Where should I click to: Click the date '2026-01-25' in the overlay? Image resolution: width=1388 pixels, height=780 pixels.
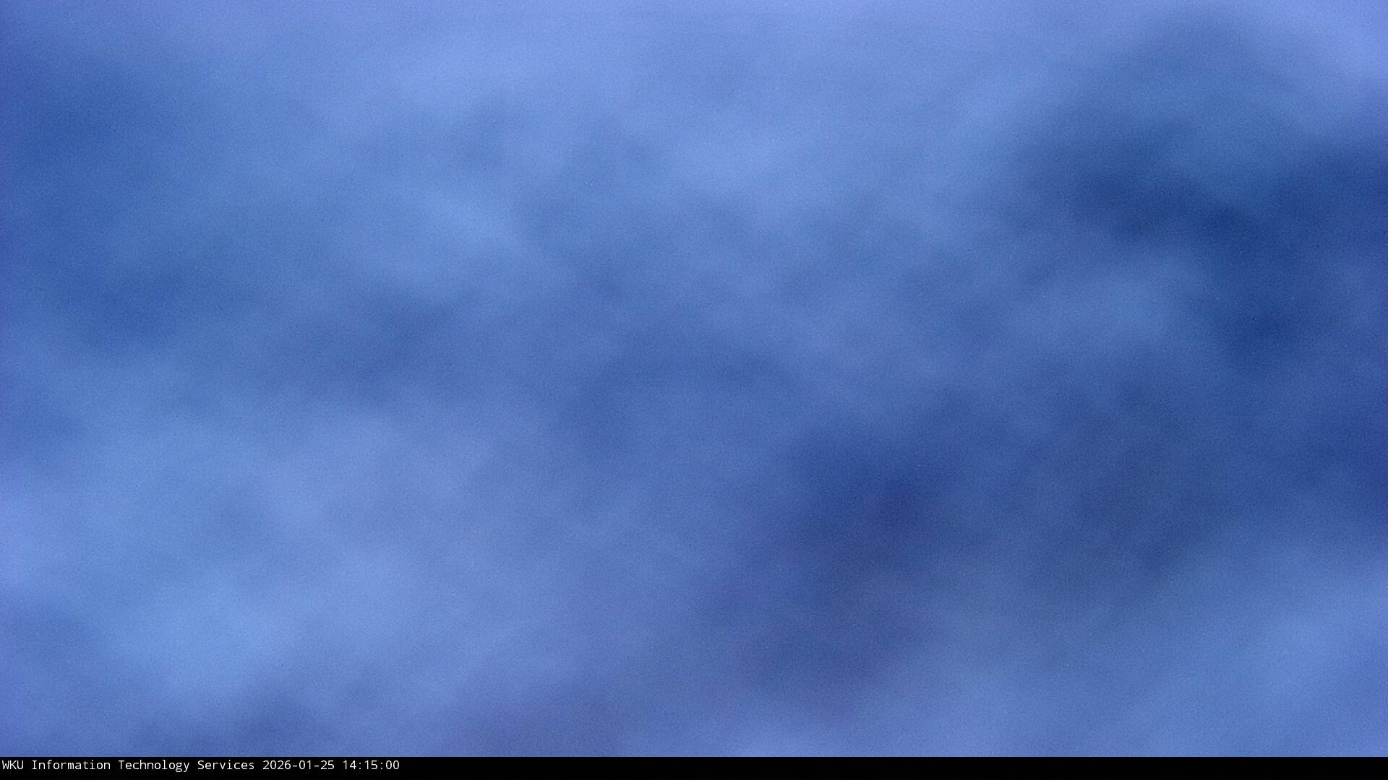(298, 766)
